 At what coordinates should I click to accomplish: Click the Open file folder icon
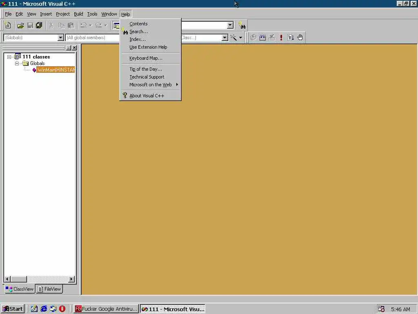tap(20, 25)
